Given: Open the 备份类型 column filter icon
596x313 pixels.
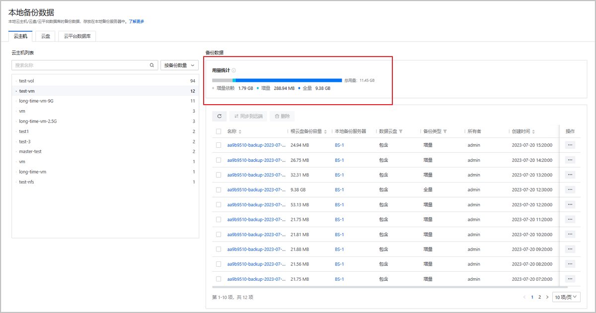Looking at the screenshot, I should (445, 131).
